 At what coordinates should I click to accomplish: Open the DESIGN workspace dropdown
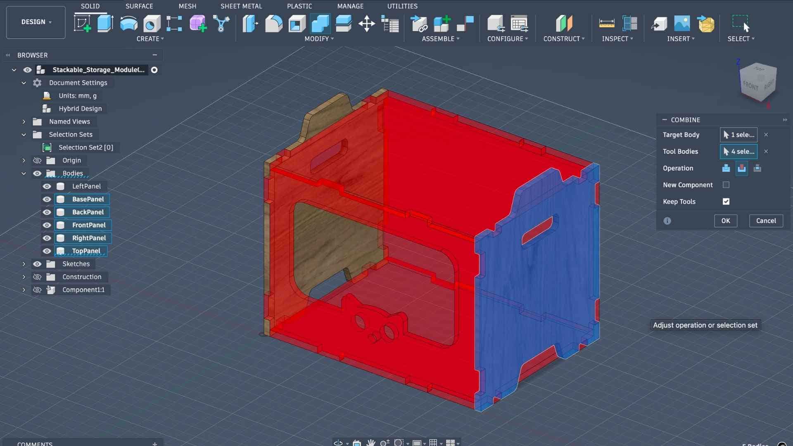(36, 22)
